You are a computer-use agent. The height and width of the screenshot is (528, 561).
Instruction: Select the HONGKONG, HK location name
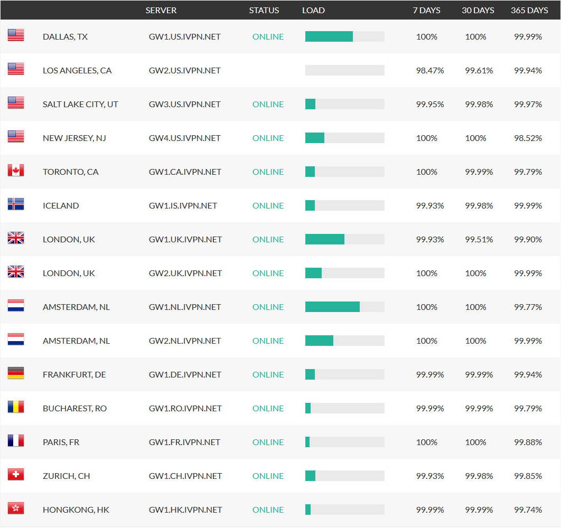pyautogui.click(x=76, y=510)
